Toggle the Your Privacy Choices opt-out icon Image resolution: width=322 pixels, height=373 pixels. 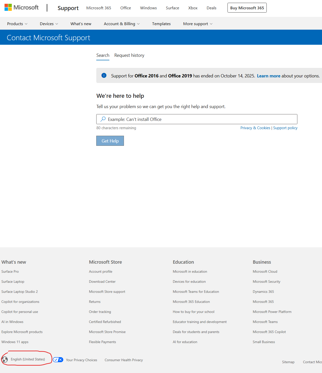[x=58, y=360]
